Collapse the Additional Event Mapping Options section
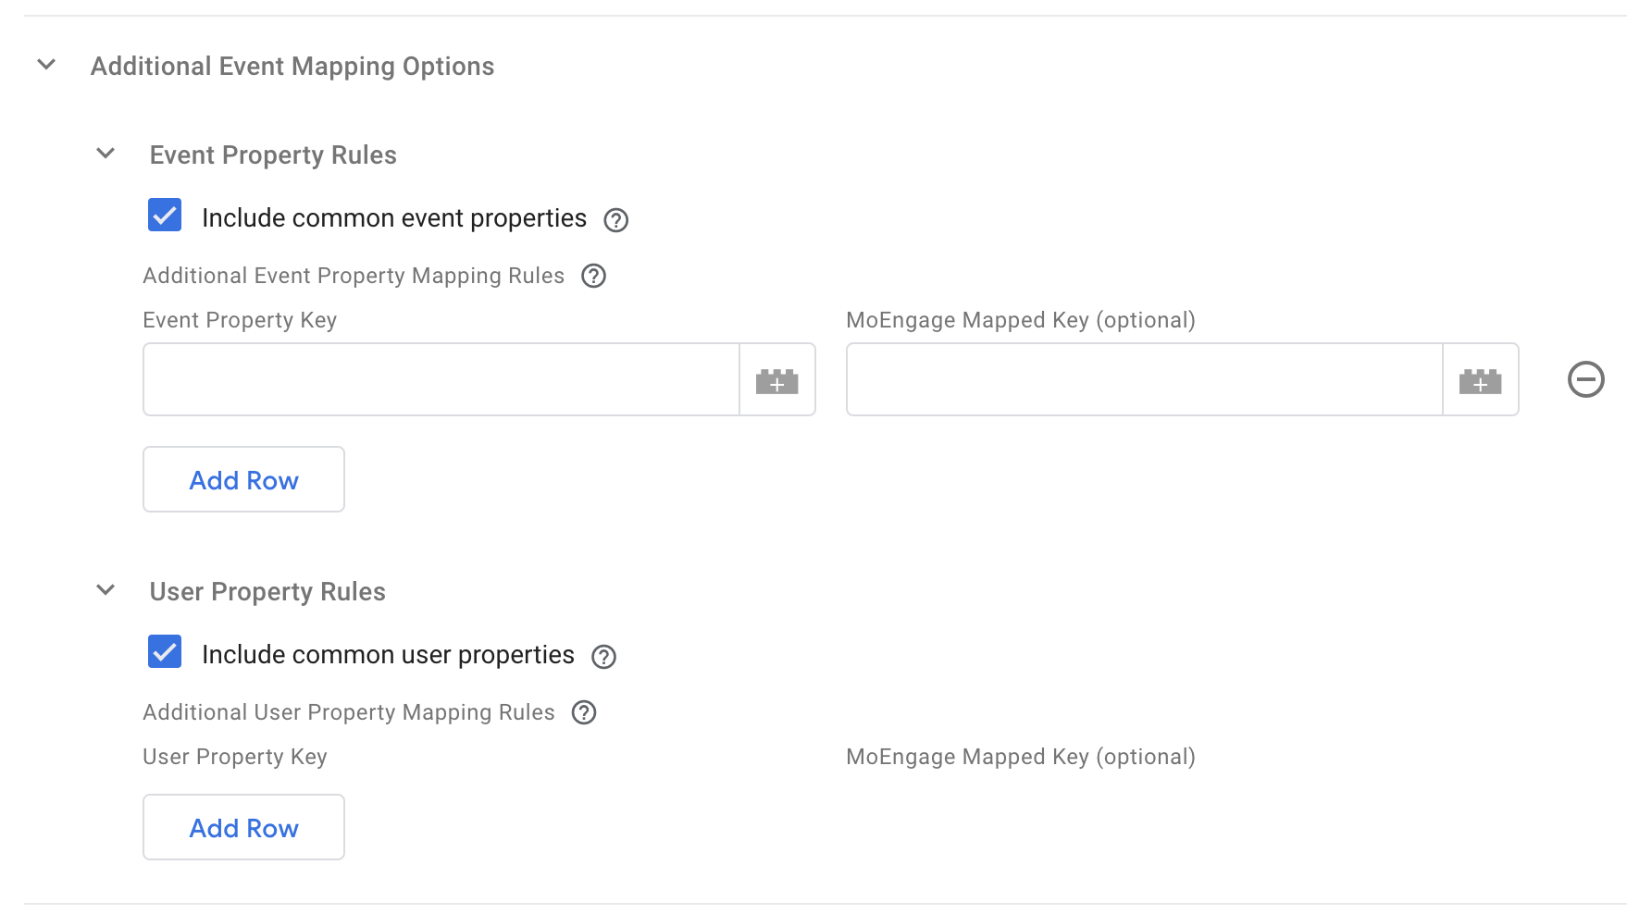Viewport: 1627px width, 914px height. click(43, 66)
